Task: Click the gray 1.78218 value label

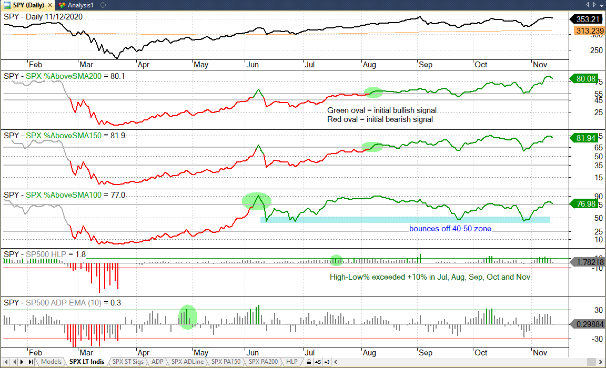Action: [588, 262]
